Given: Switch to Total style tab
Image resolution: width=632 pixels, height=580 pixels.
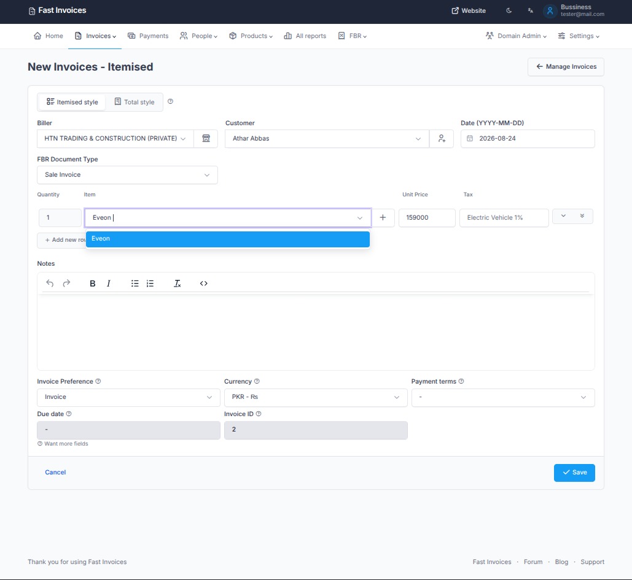Looking at the screenshot, I should (135, 102).
